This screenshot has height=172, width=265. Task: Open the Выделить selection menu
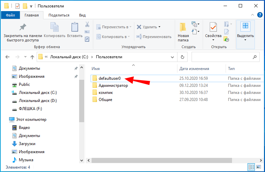245,34
